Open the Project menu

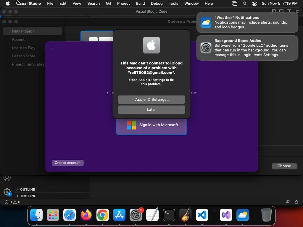pyautogui.click(x=123, y=4)
